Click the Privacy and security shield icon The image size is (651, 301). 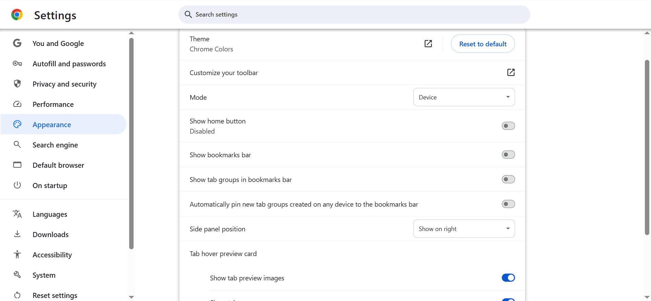point(17,84)
